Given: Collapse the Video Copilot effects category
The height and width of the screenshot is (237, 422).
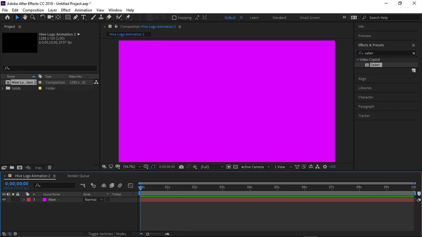Looking at the screenshot, I should coord(357,60).
